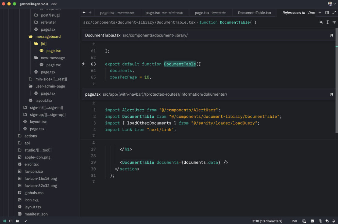The image size is (338, 224).
Task: Toggle the project panel in the status bar
Action: pos(4,221)
